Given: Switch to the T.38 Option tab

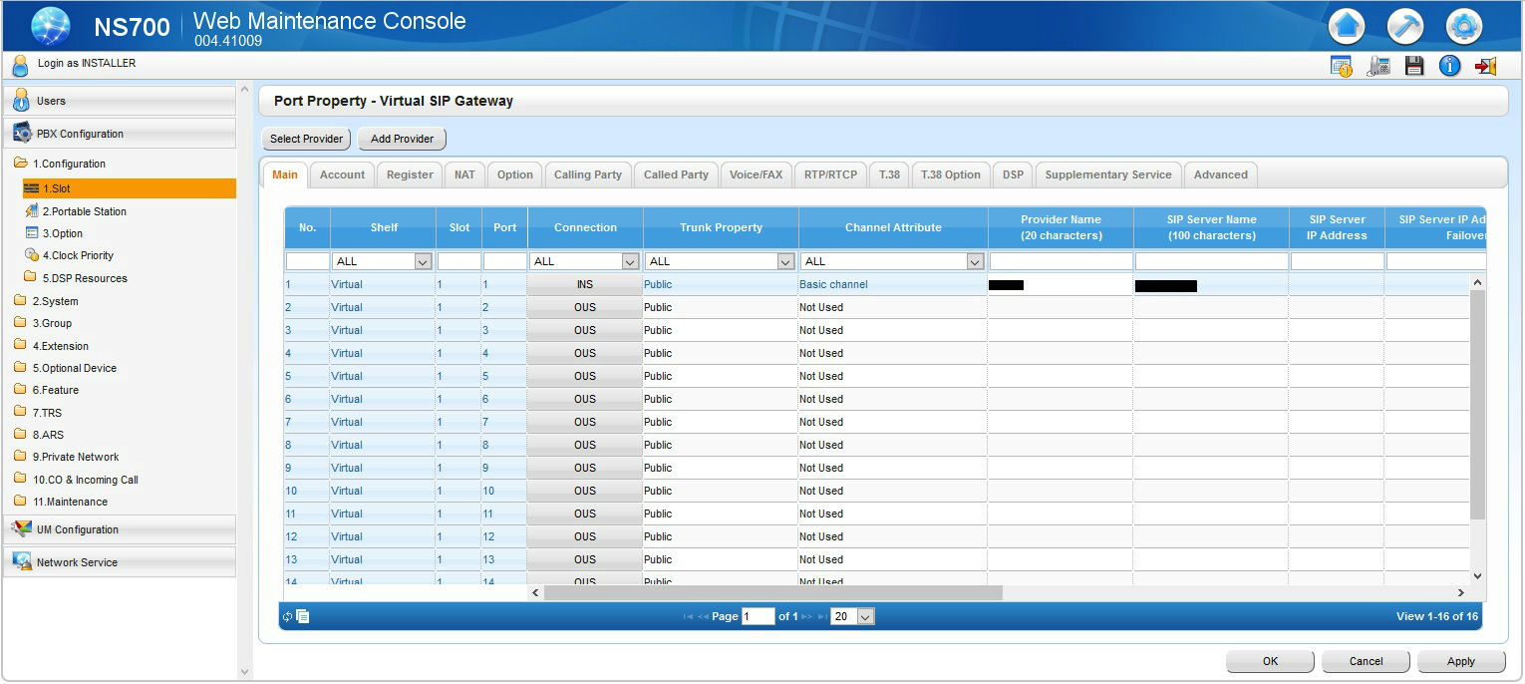Looking at the screenshot, I should pos(950,174).
